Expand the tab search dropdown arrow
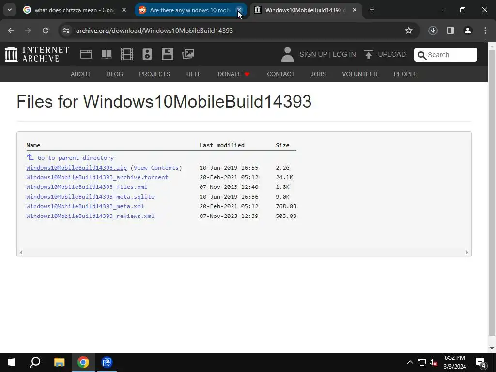 point(10,10)
